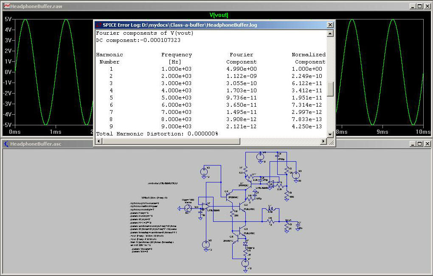Viewport: 433px width, 276px height.
Task: Close the SPICE Error Log window
Action: [330, 25]
